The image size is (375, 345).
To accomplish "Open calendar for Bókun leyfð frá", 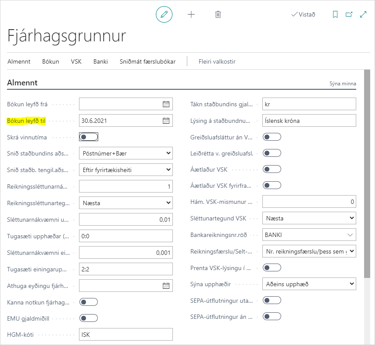I will [166, 104].
